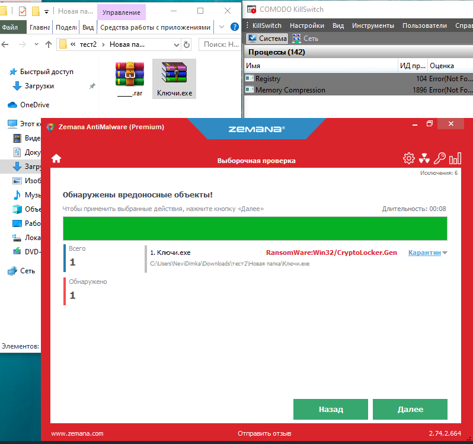Open Explorer help question mark icon
This screenshot has width=473, height=444.
click(x=234, y=27)
